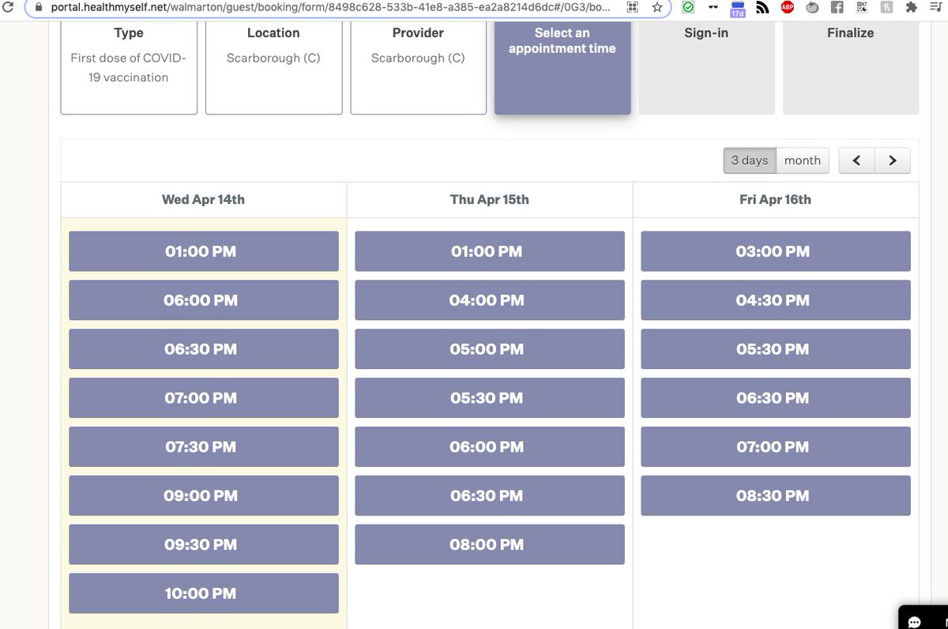Book Wed Apr 14th 06:30 PM slot
Image resolution: width=948 pixels, height=629 pixels.
pyautogui.click(x=204, y=349)
